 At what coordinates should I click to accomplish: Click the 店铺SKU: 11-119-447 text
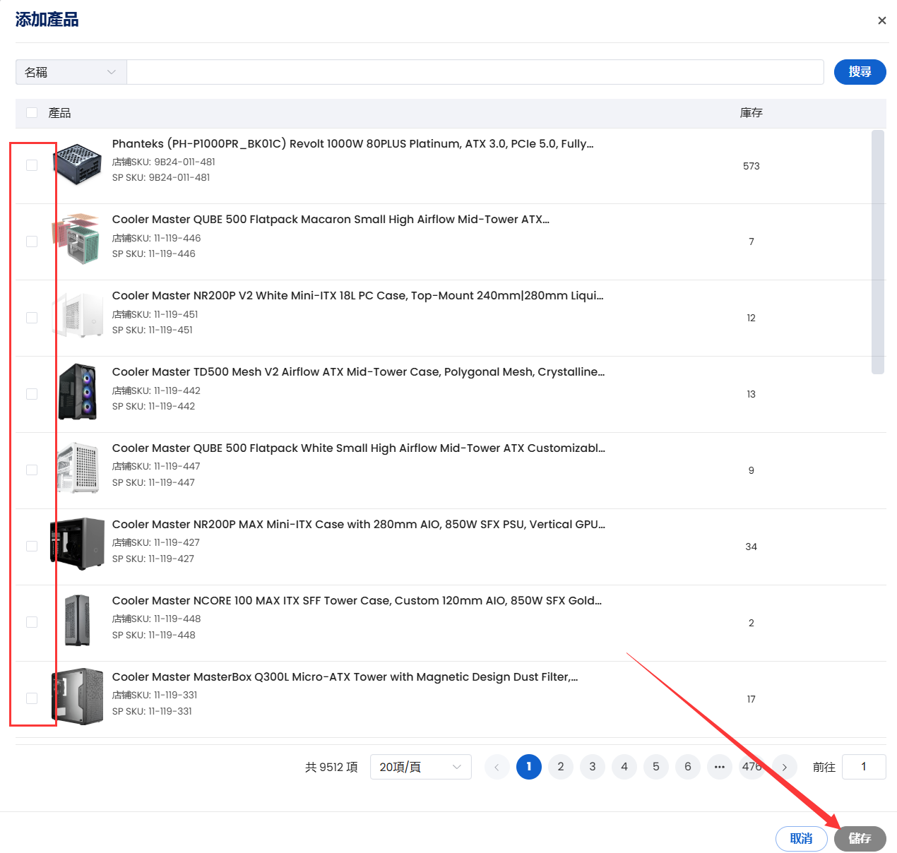click(156, 466)
